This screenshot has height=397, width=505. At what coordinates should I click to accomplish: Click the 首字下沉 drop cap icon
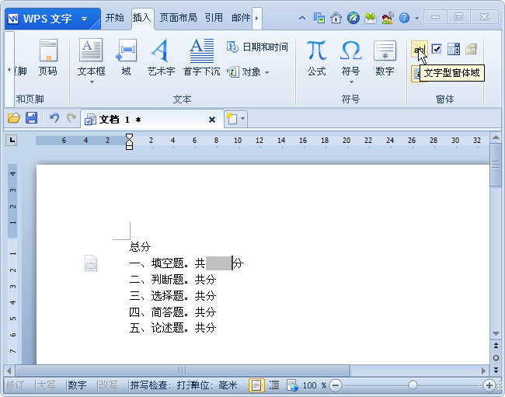(201, 57)
